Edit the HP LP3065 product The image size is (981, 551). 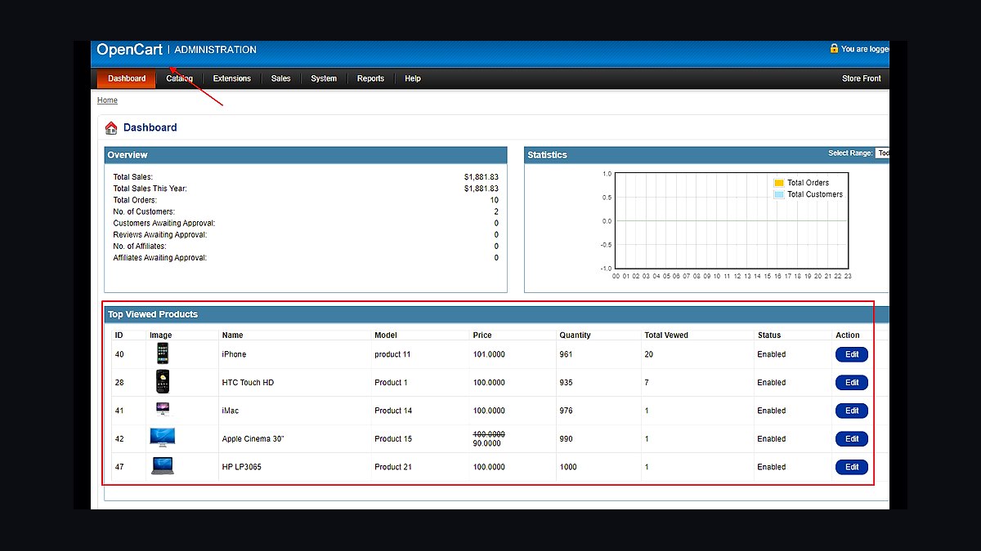(x=852, y=467)
